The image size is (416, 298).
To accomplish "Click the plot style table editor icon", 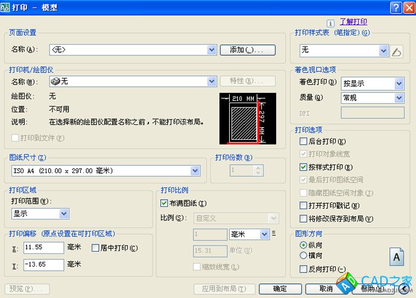I will point(396,51).
